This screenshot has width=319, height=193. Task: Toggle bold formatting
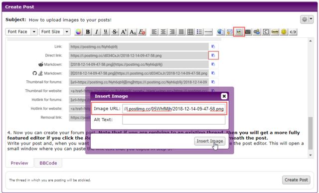[x=88, y=32]
